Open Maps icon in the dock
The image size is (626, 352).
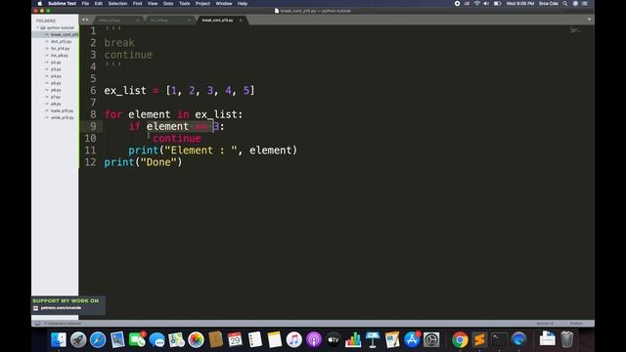pyautogui.click(x=176, y=339)
